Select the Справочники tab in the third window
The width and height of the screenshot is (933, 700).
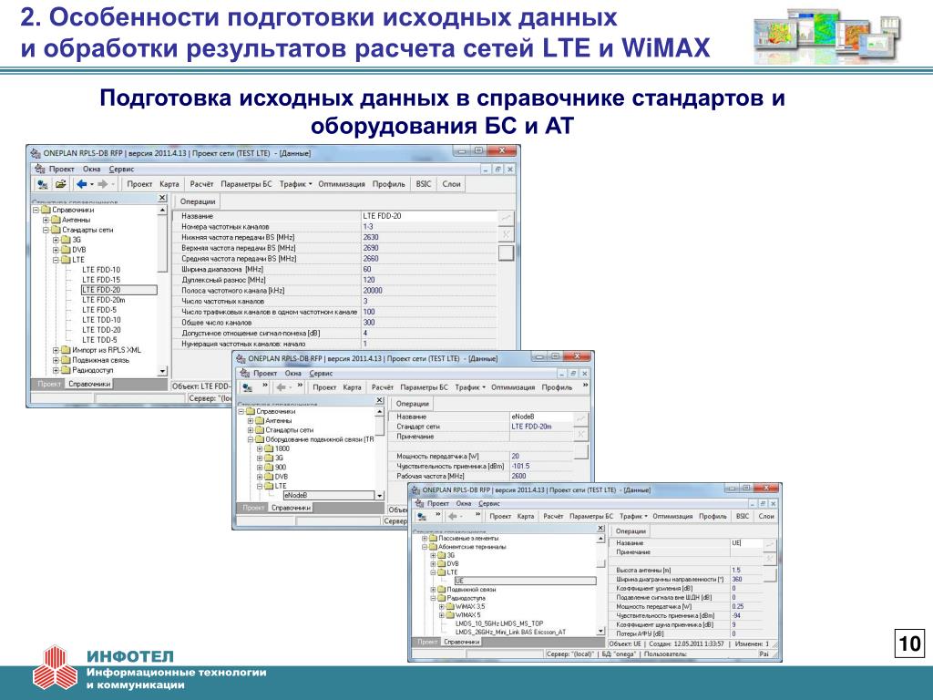(462, 642)
